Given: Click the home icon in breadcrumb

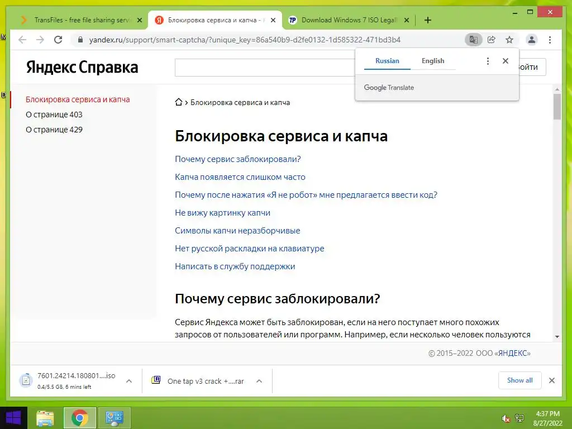Looking at the screenshot, I should click(178, 102).
